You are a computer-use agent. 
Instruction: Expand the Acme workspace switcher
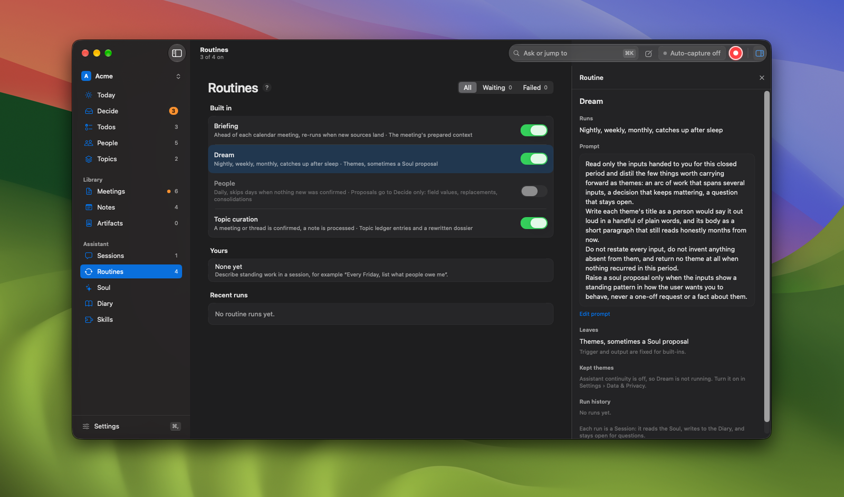tap(131, 76)
